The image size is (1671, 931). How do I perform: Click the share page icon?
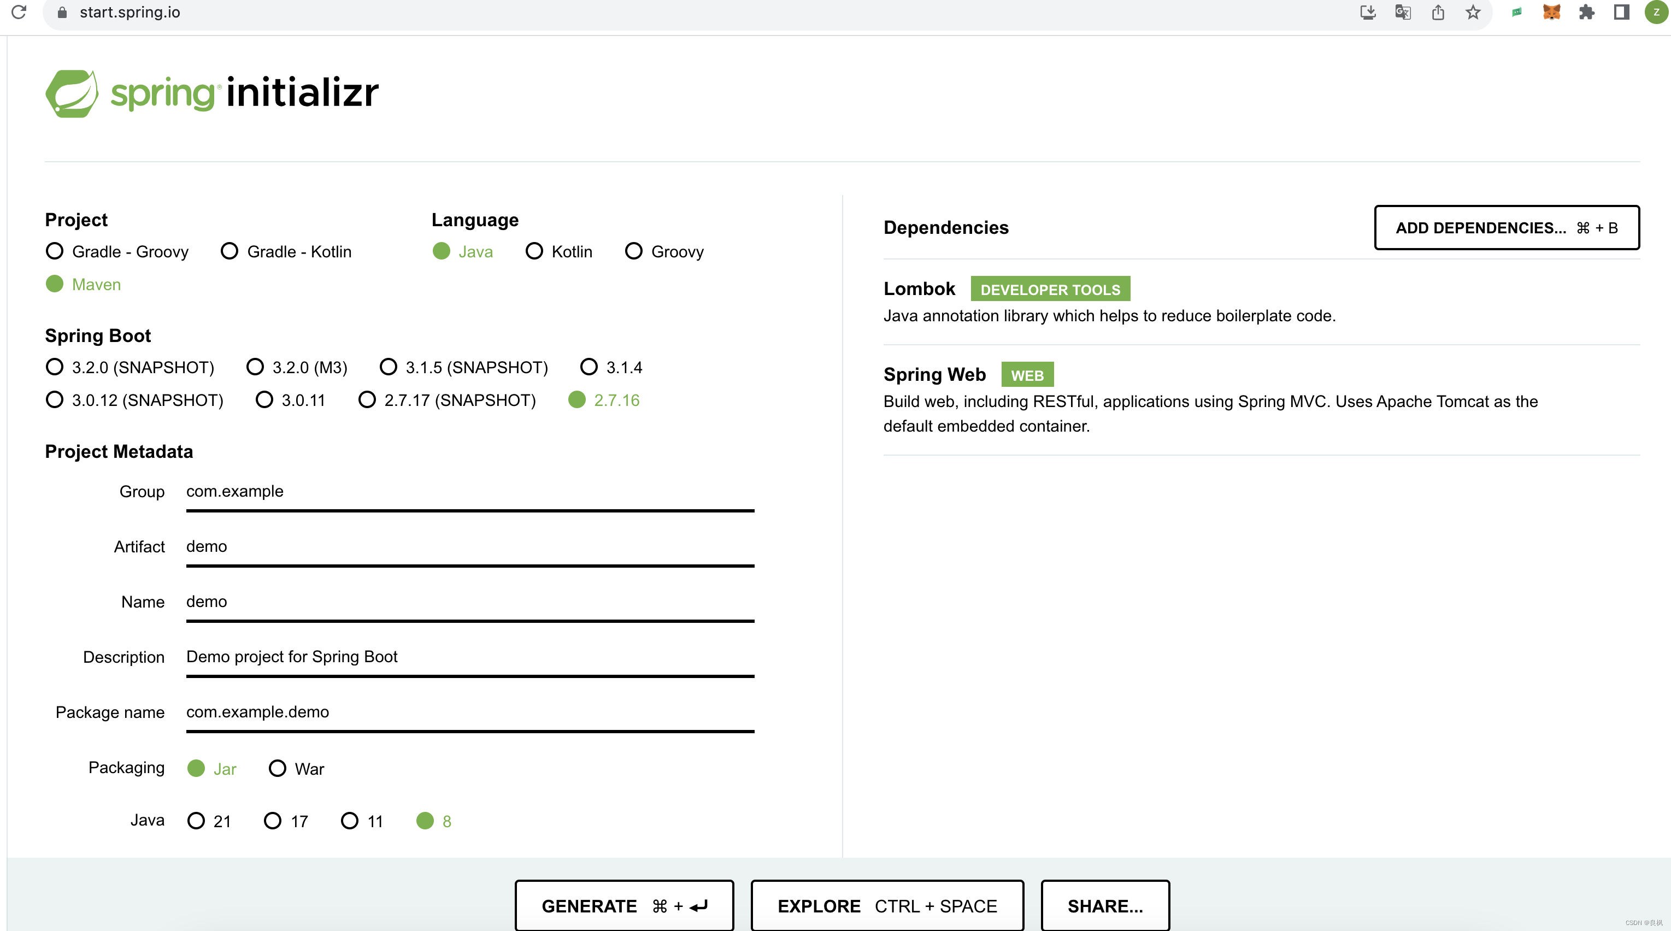[1438, 13]
